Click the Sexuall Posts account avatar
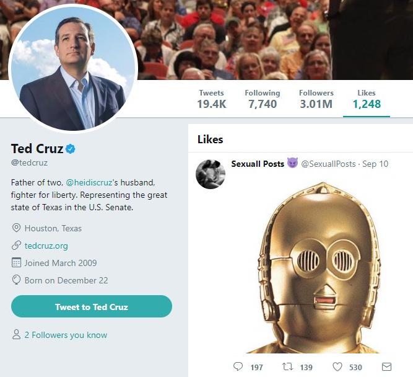This screenshot has width=413, height=377. pyautogui.click(x=211, y=174)
